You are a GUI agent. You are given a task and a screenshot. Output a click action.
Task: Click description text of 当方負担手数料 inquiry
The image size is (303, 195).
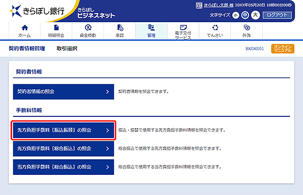pyautogui.click(x=170, y=167)
